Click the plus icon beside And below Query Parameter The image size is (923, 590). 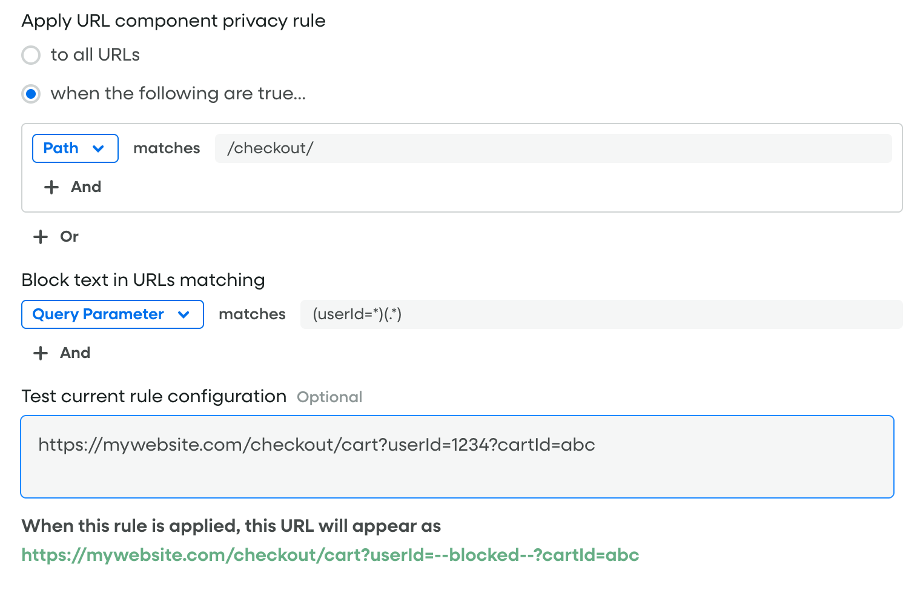point(41,353)
